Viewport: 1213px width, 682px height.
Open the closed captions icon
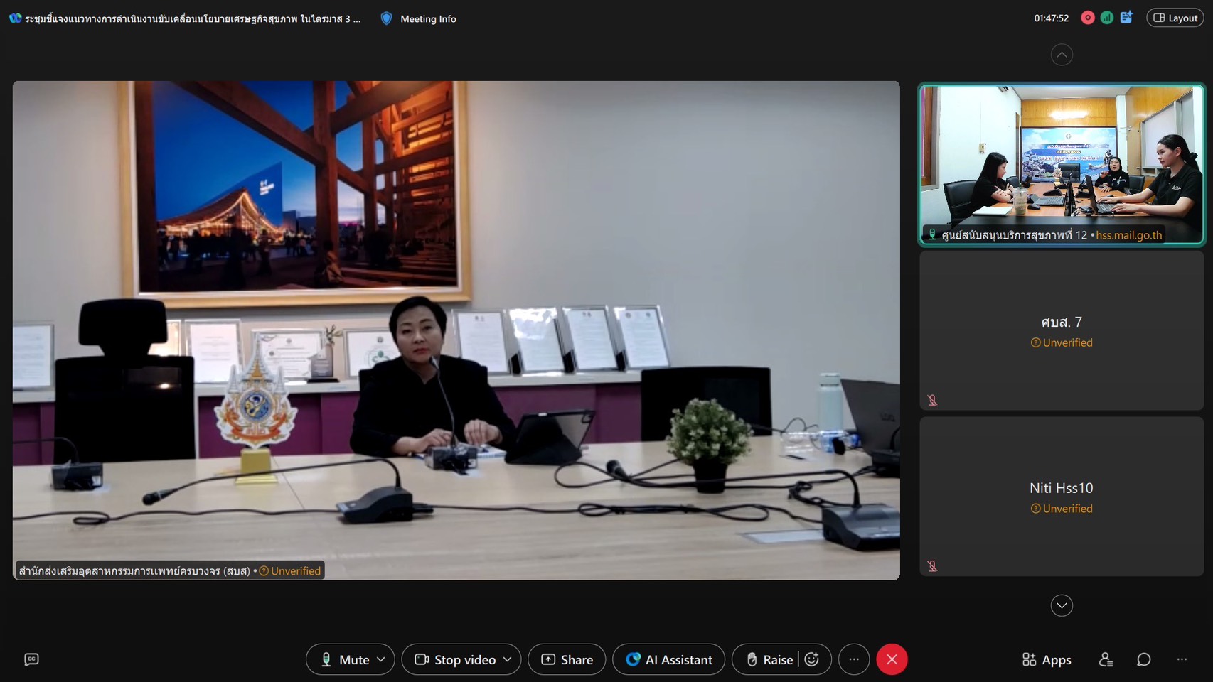coord(31,659)
